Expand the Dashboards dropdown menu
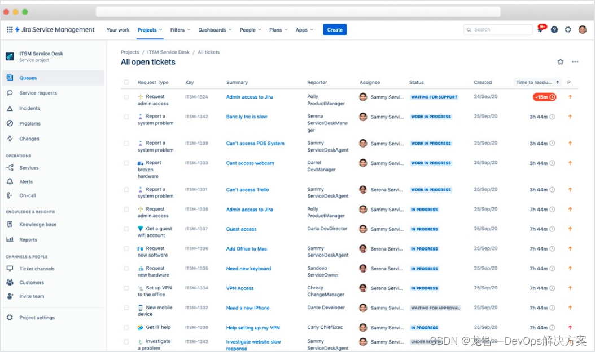This screenshot has height=352, width=595. 215,30
